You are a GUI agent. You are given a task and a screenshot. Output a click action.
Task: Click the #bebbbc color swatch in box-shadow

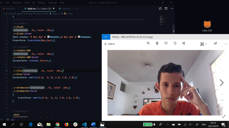(48, 37)
